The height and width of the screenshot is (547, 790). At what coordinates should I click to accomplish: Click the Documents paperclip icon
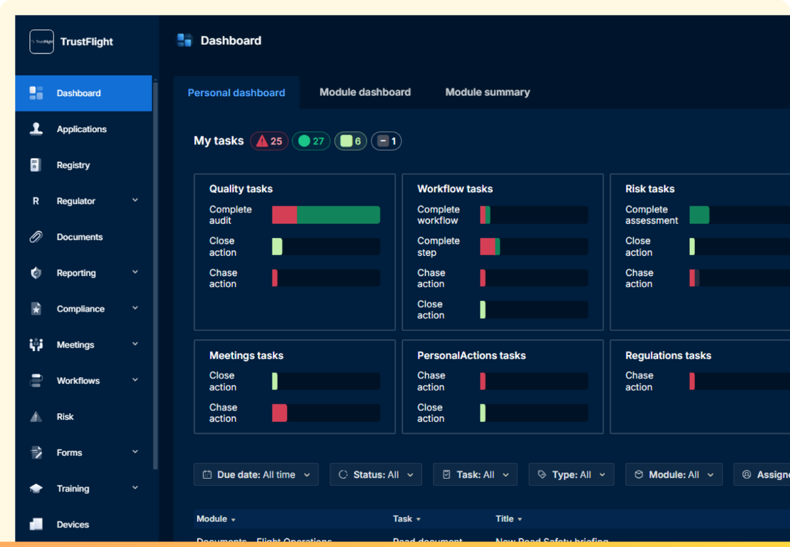click(x=35, y=237)
